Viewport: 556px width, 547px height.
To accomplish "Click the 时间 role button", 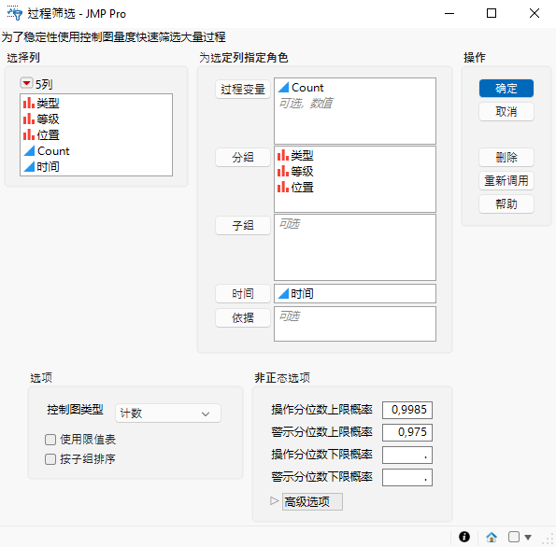I will pos(243,294).
